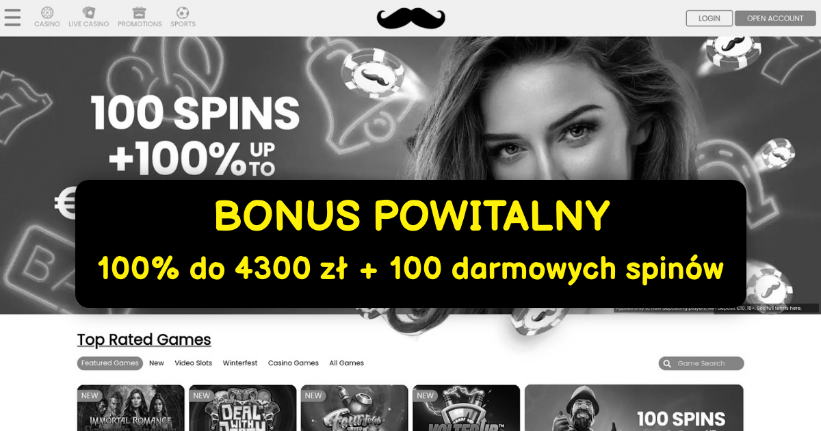Open the Video Slots tab

tap(194, 363)
